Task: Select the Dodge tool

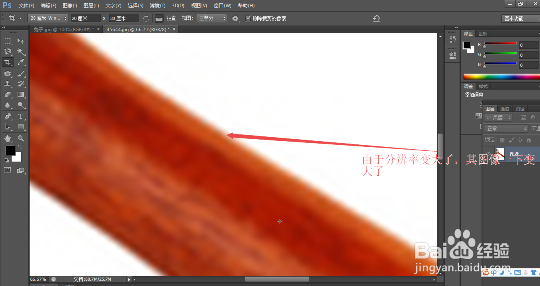Action: click(21, 105)
